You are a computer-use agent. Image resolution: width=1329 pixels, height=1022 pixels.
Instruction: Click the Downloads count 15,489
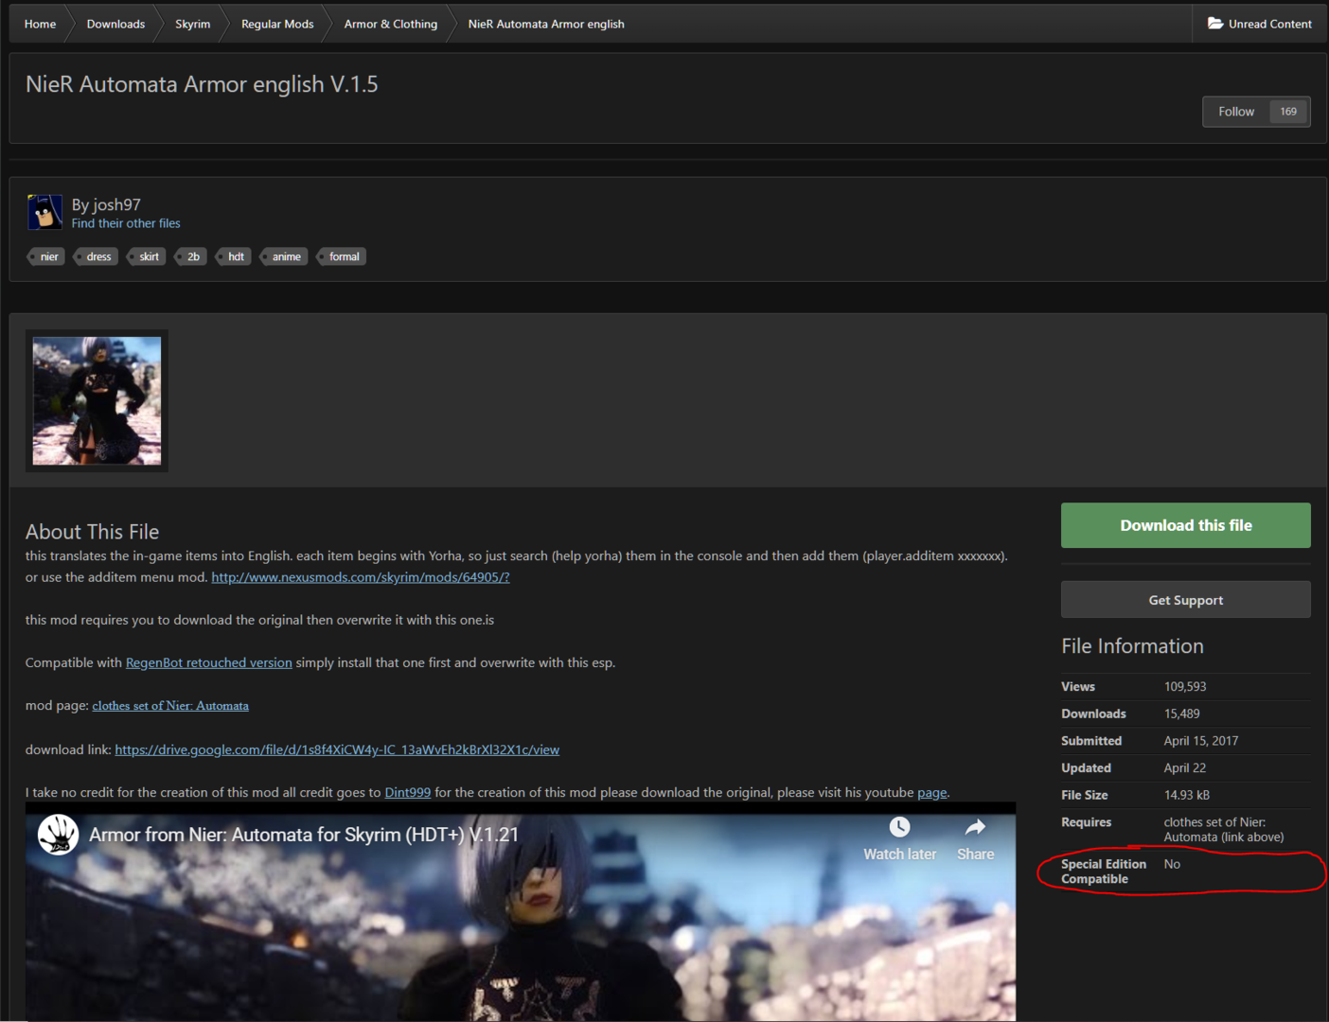click(1182, 714)
